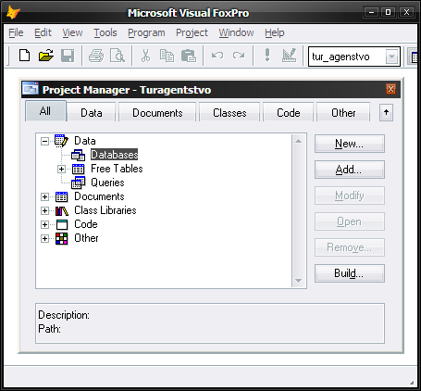Click the Remove... button
Viewport: 421px width, 391px height.
(x=350, y=247)
